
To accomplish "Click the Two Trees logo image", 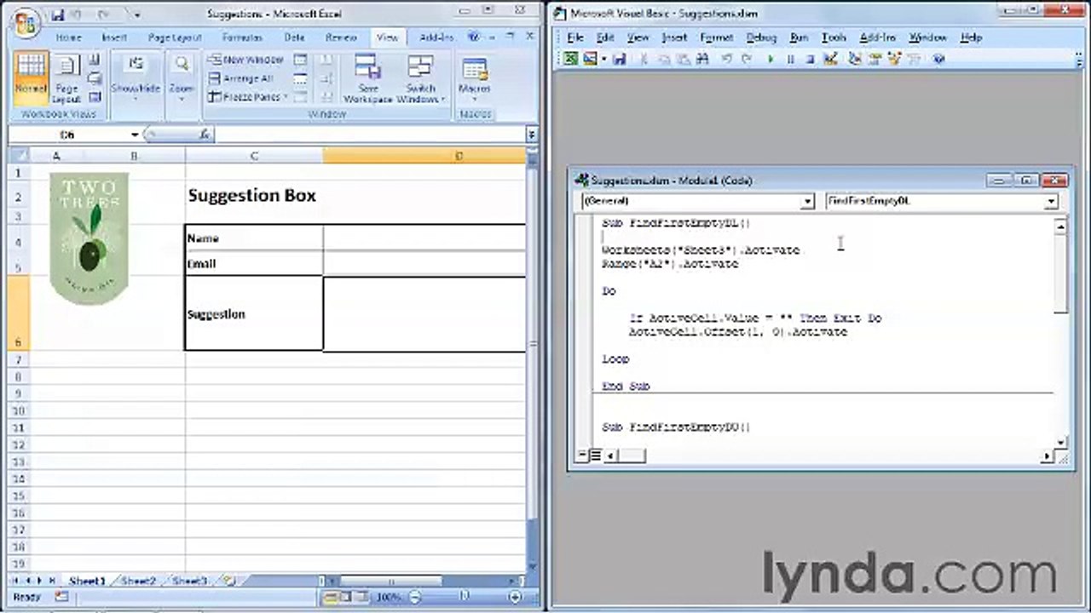I will pos(89,238).
